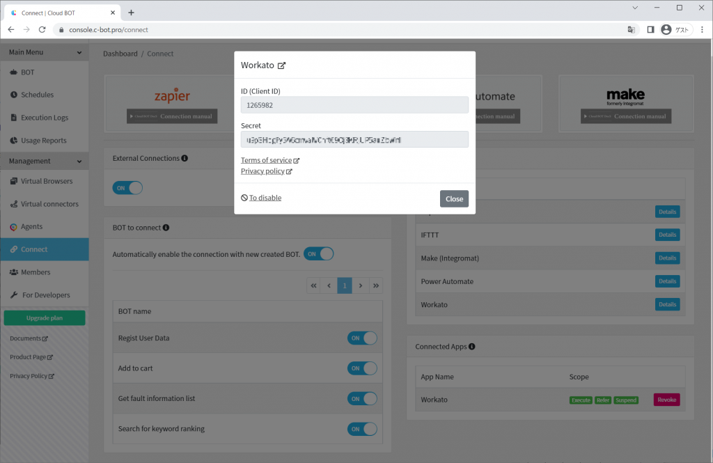Go to last page of BOT list

[x=376, y=285]
